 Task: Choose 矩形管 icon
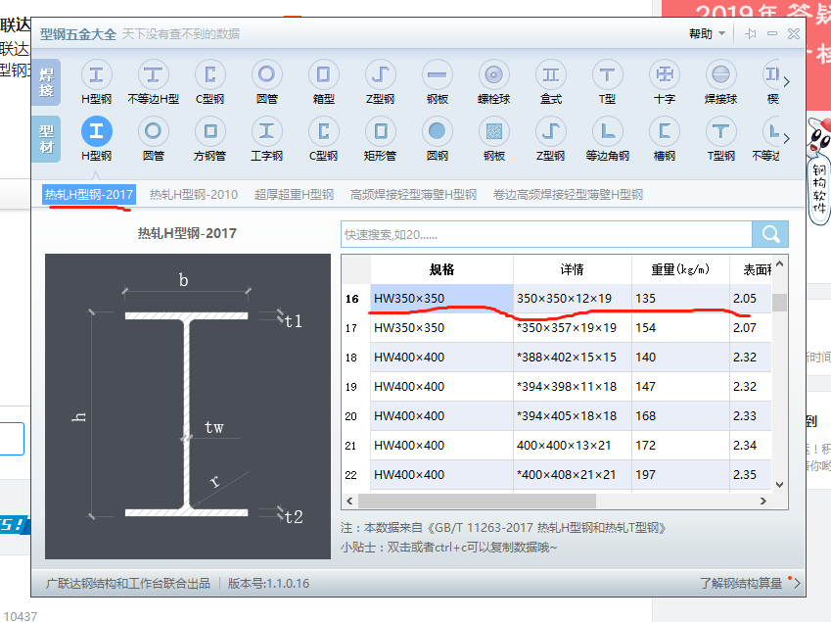[x=380, y=131]
